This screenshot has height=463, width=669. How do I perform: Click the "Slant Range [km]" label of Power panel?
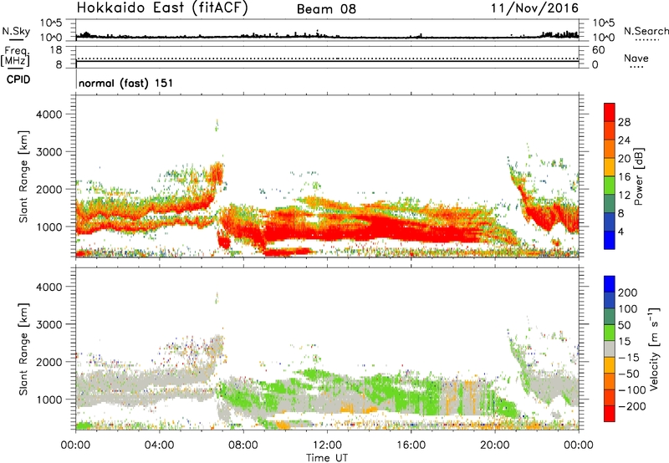point(23,176)
